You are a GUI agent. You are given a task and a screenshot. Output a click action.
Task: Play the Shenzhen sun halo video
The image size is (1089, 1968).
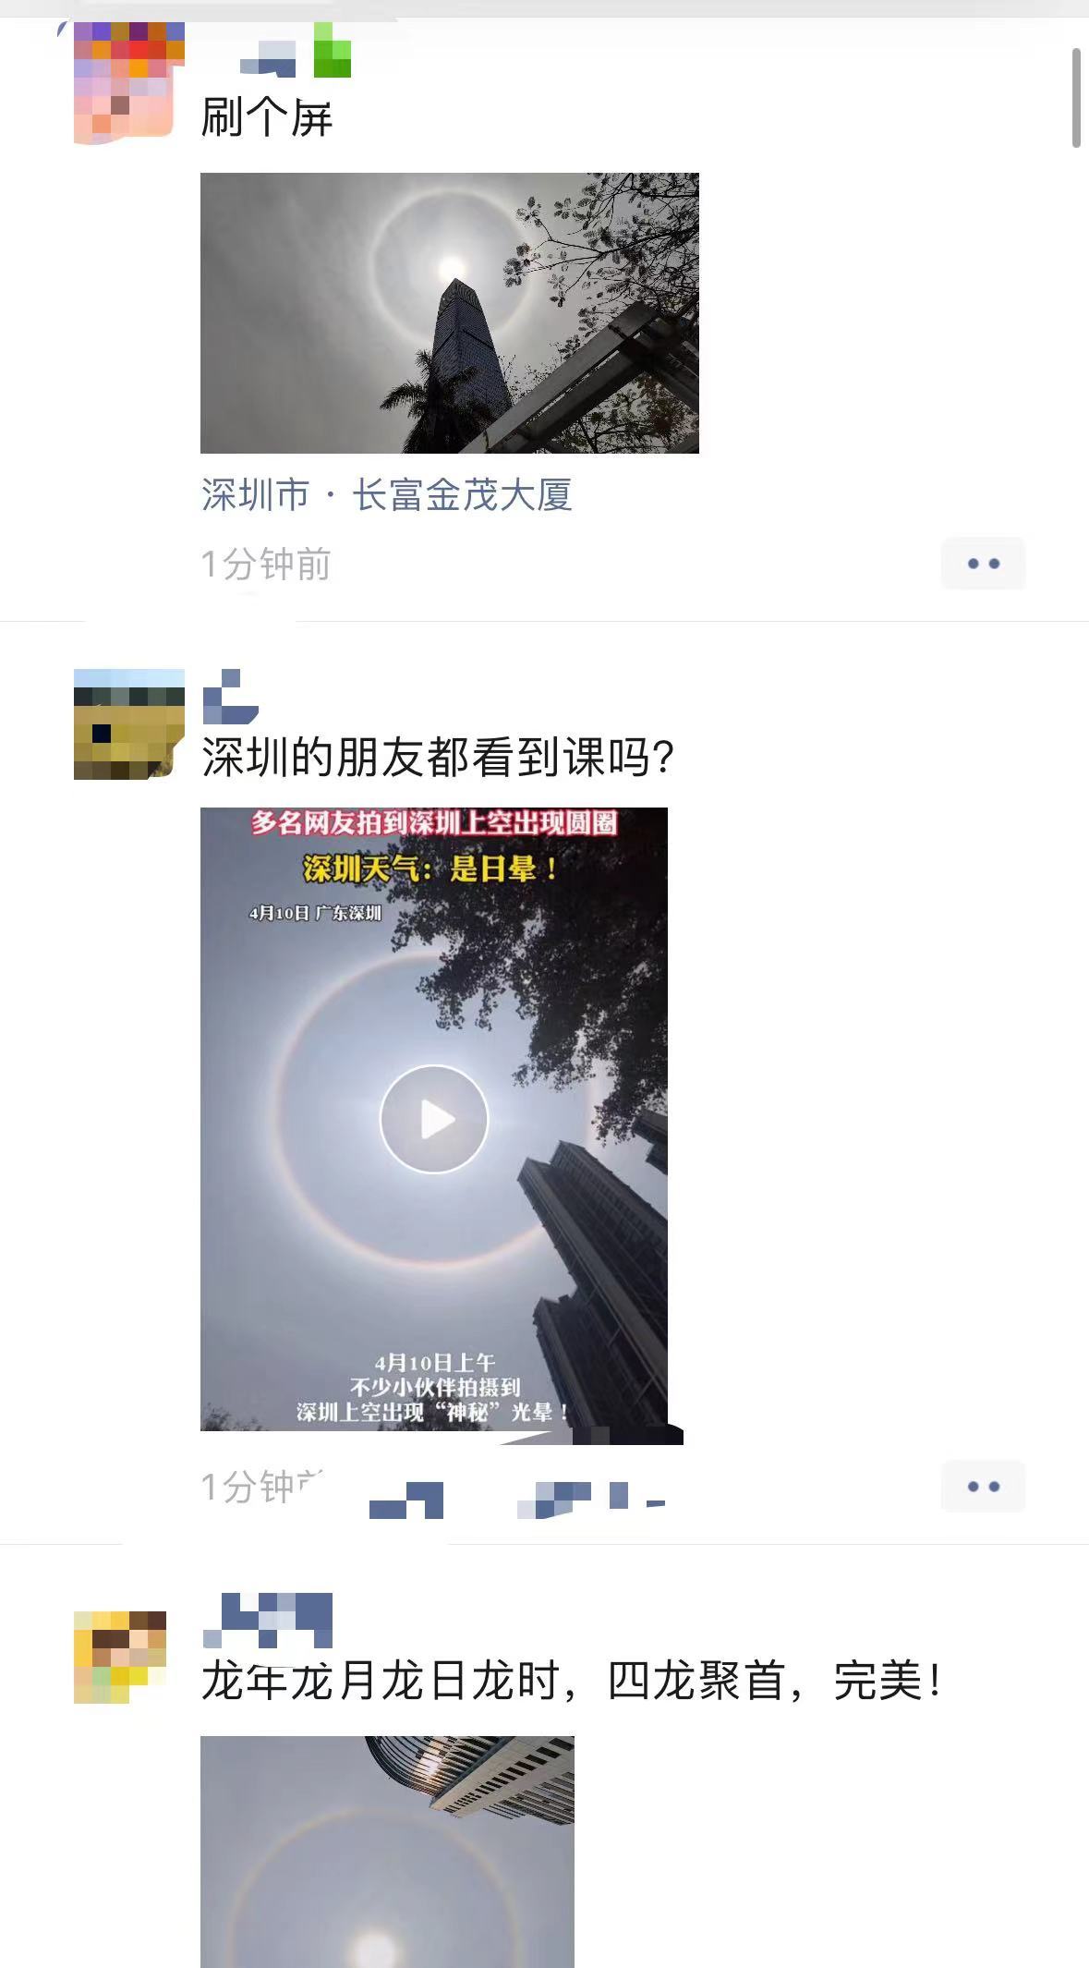click(434, 1119)
